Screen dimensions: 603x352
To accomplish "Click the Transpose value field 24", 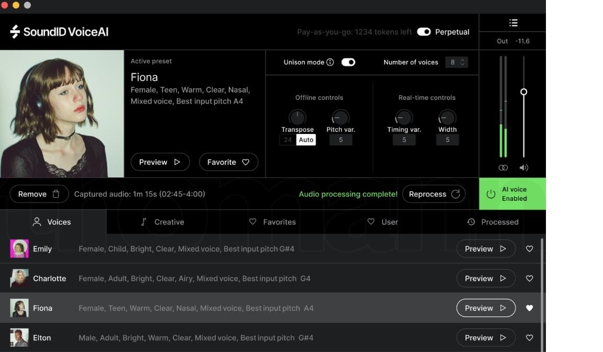I will tap(288, 140).
